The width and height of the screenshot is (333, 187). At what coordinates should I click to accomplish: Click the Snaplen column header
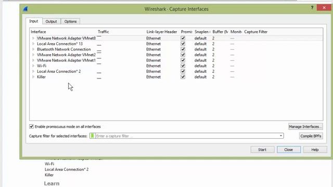202,32
